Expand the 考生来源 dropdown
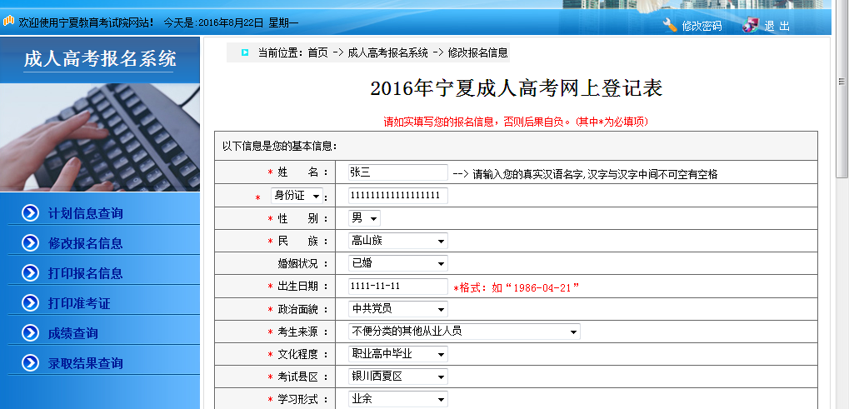This screenshot has height=409, width=849. coord(463,332)
